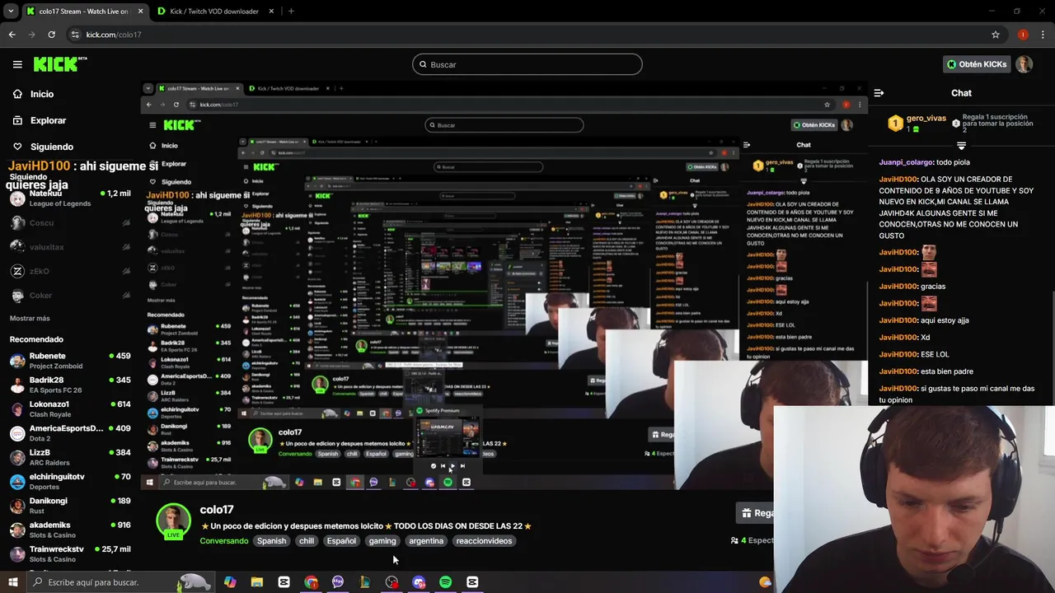Click the Regalar gift subscription button
The height and width of the screenshot is (593, 1055).
pos(755,513)
